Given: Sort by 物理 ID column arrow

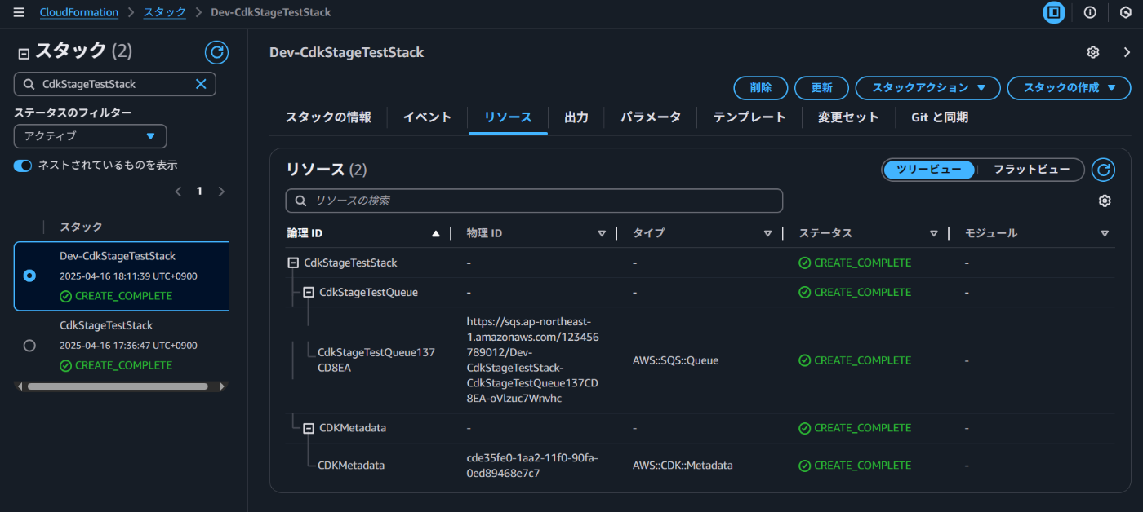Looking at the screenshot, I should (602, 233).
